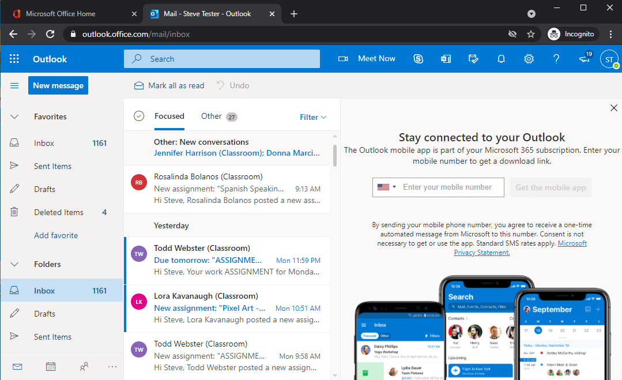This screenshot has width=622, height=380.
Task: Click the browser address bar URL
Action: [x=136, y=34]
